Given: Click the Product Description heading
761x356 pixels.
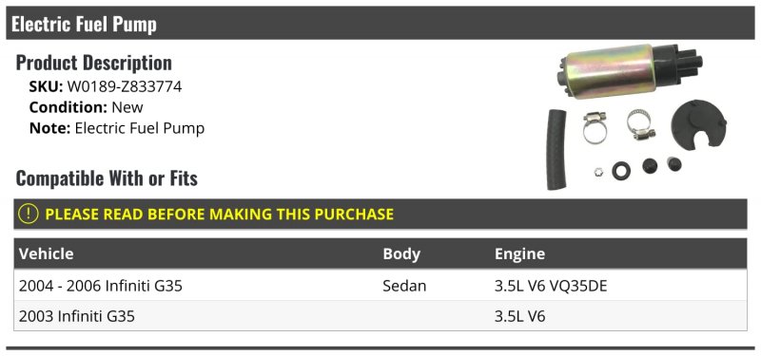Looking at the screenshot, I should [x=93, y=63].
